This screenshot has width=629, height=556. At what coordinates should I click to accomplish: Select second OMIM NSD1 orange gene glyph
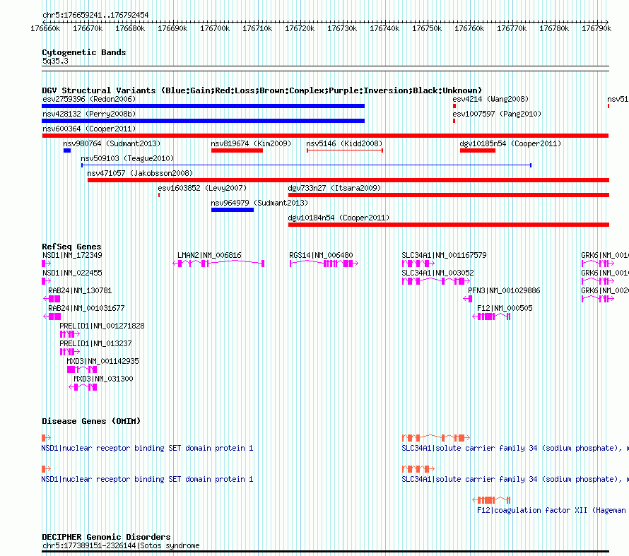click(46, 468)
